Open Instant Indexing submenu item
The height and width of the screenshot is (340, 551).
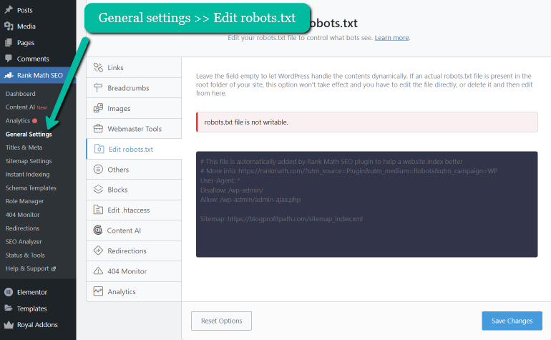point(27,174)
